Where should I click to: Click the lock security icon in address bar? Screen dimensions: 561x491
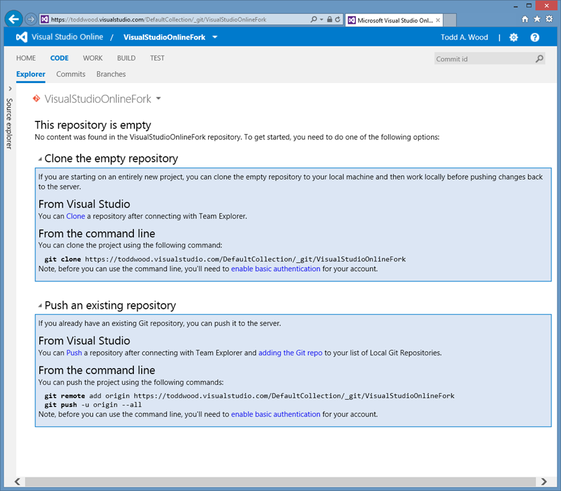pyautogui.click(x=330, y=19)
